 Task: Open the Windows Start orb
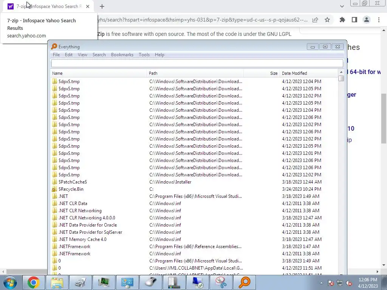pyautogui.click(x=10, y=282)
